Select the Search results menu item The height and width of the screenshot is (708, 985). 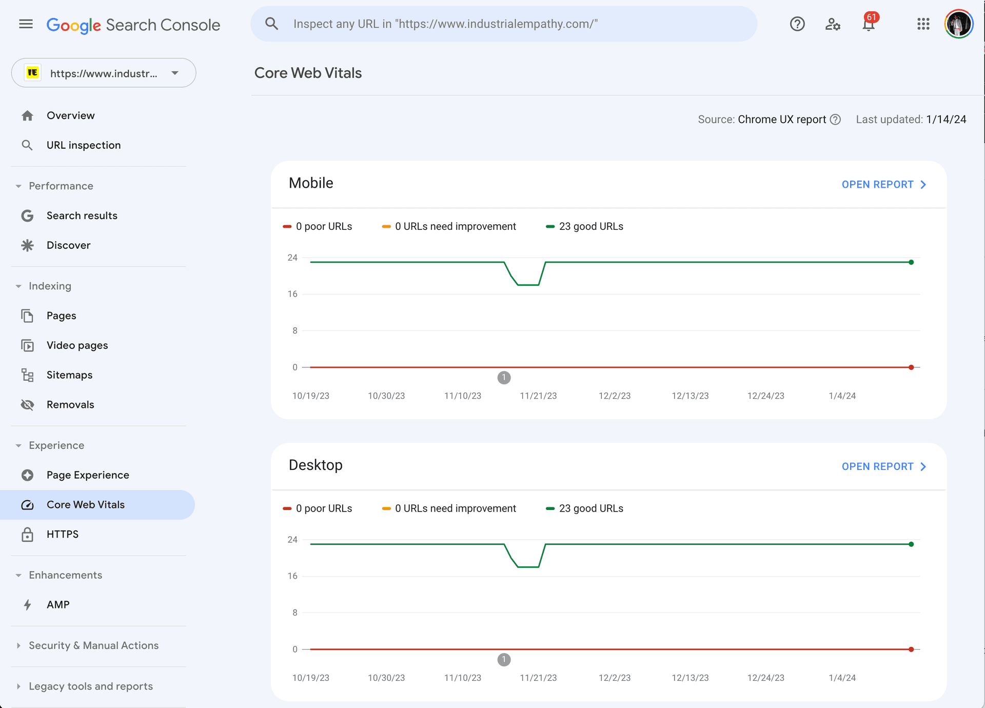coord(82,215)
